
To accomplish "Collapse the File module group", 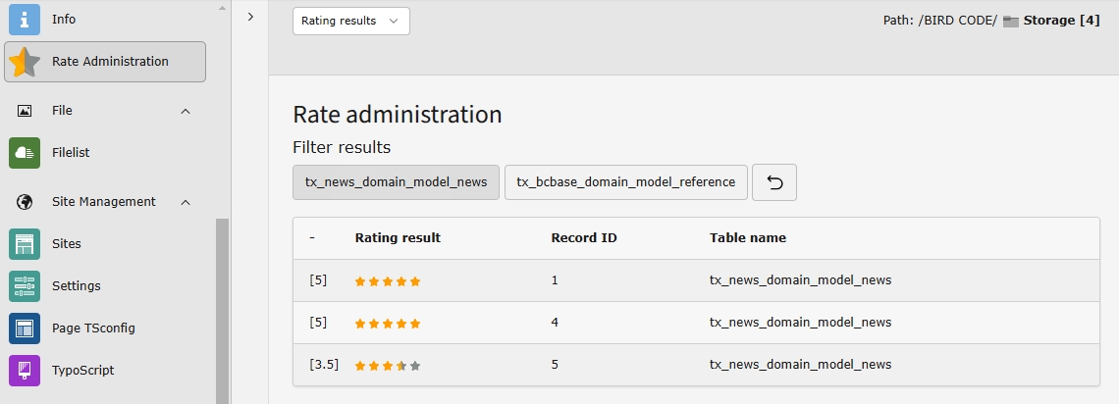I will 186,111.
